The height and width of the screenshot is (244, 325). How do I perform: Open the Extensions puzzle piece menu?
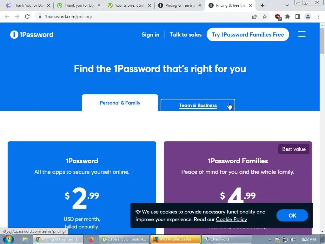tap(288, 17)
